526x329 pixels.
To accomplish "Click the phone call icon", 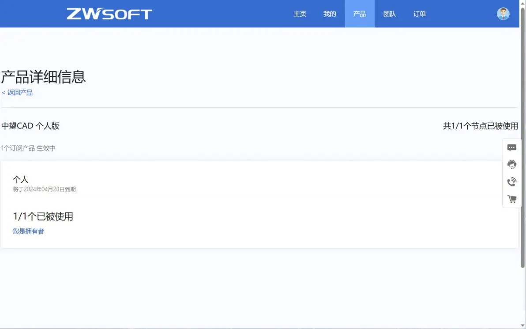I will pyautogui.click(x=511, y=182).
